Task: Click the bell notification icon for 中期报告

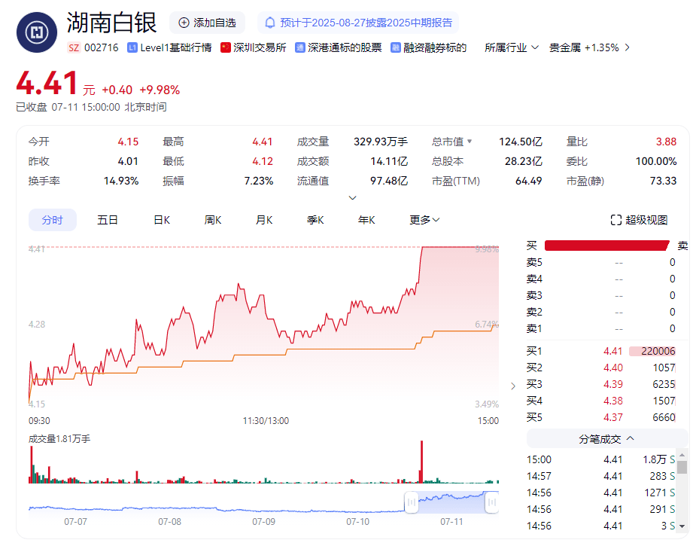Action: 270,23
